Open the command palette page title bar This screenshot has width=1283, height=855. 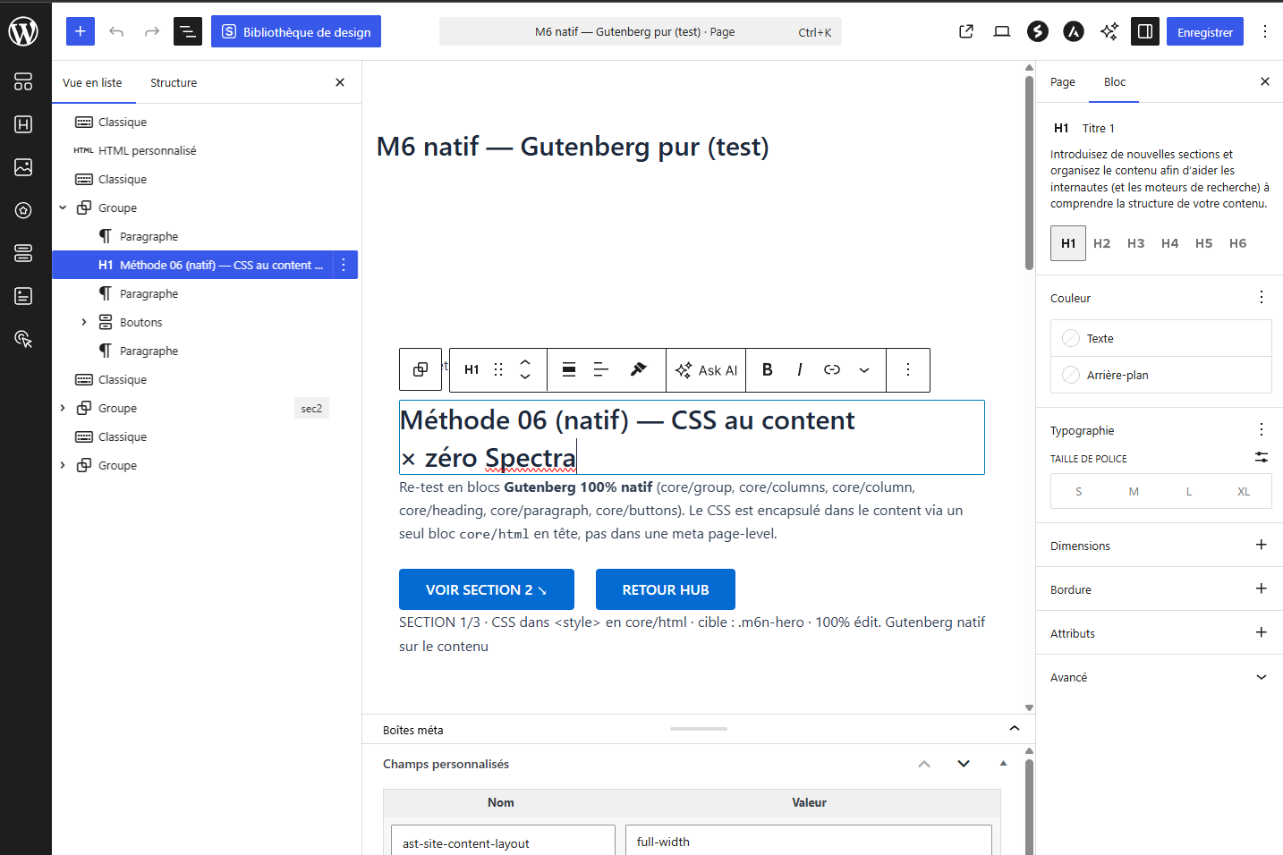[641, 31]
